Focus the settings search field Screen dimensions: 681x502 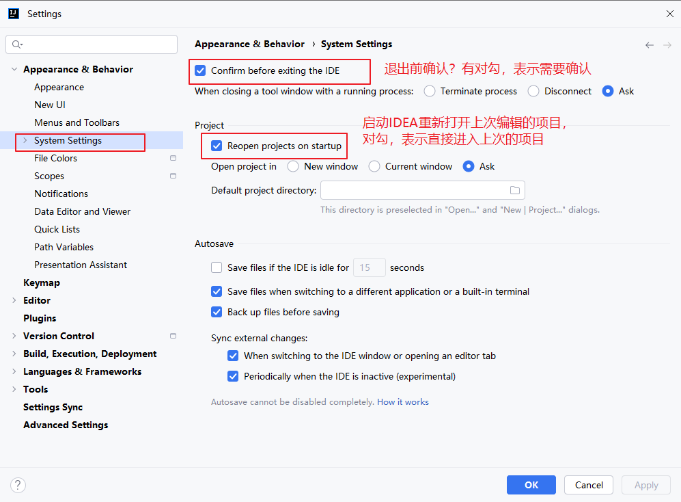pyautogui.click(x=92, y=44)
